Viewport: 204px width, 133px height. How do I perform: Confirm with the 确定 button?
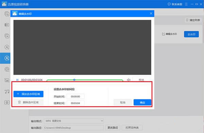(x=142, y=102)
